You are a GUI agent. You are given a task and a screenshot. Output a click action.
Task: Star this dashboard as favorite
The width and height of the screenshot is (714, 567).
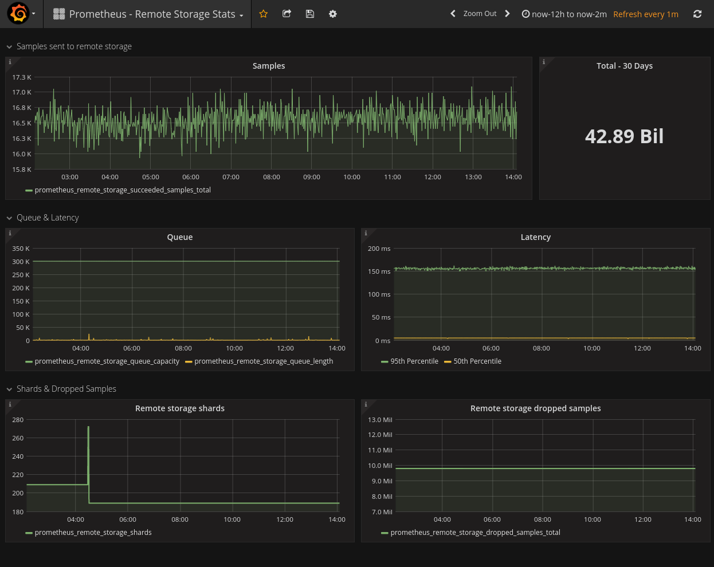click(x=264, y=14)
